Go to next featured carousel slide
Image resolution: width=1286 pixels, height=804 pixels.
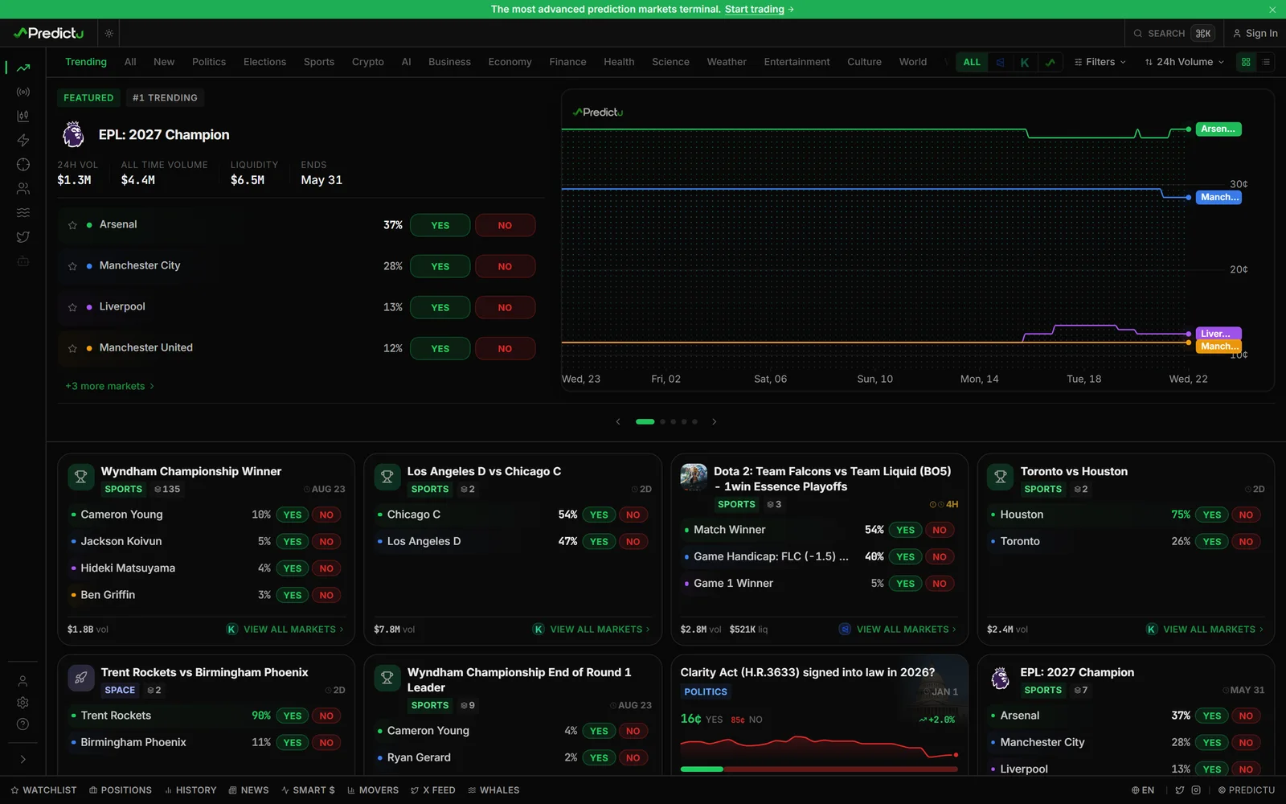(x=714, y=421)
